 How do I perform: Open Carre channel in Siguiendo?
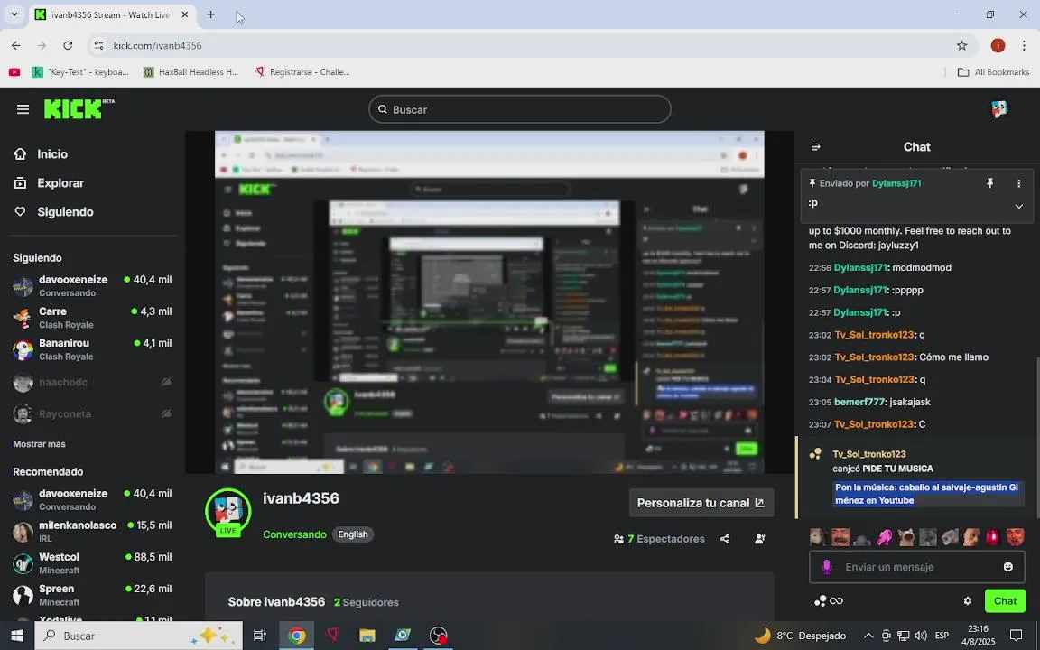point(93,318)
